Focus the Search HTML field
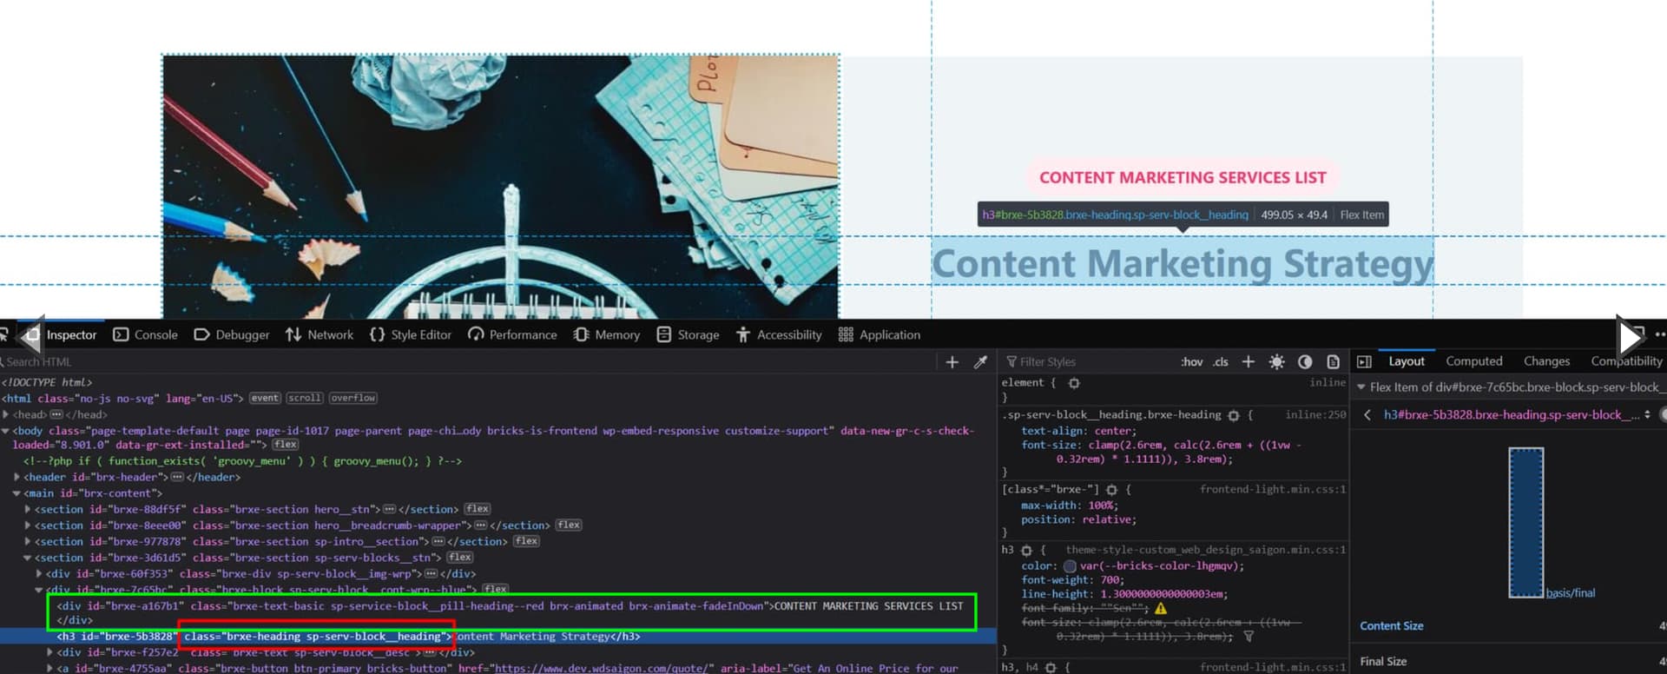Screen dimensions: 1667x674 pyautogui.click(x=469, y=362)
